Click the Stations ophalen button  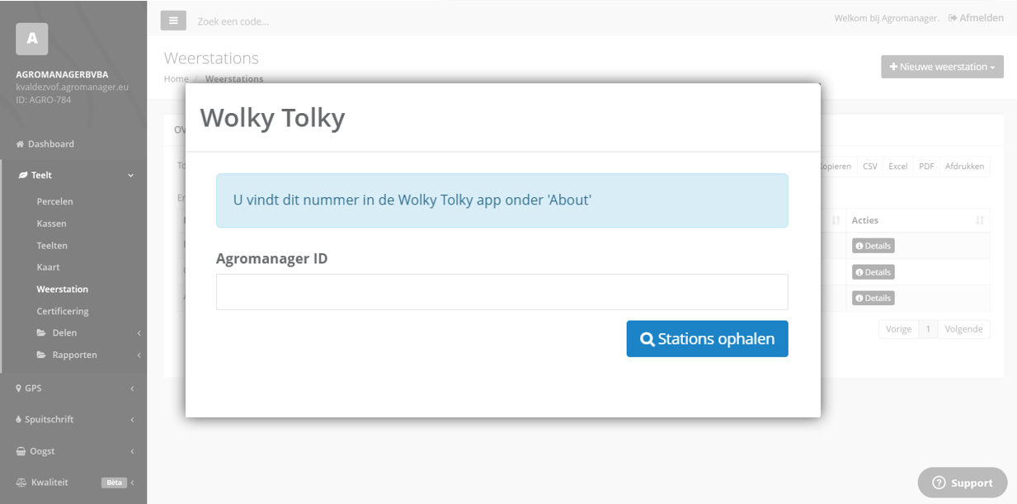coord(707,338)
